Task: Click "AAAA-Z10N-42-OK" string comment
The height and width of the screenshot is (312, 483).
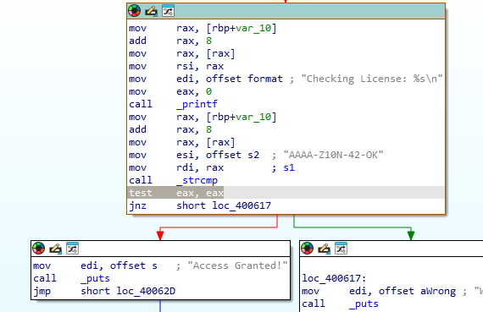Action: pyautogui.click(x=333, y=155)
